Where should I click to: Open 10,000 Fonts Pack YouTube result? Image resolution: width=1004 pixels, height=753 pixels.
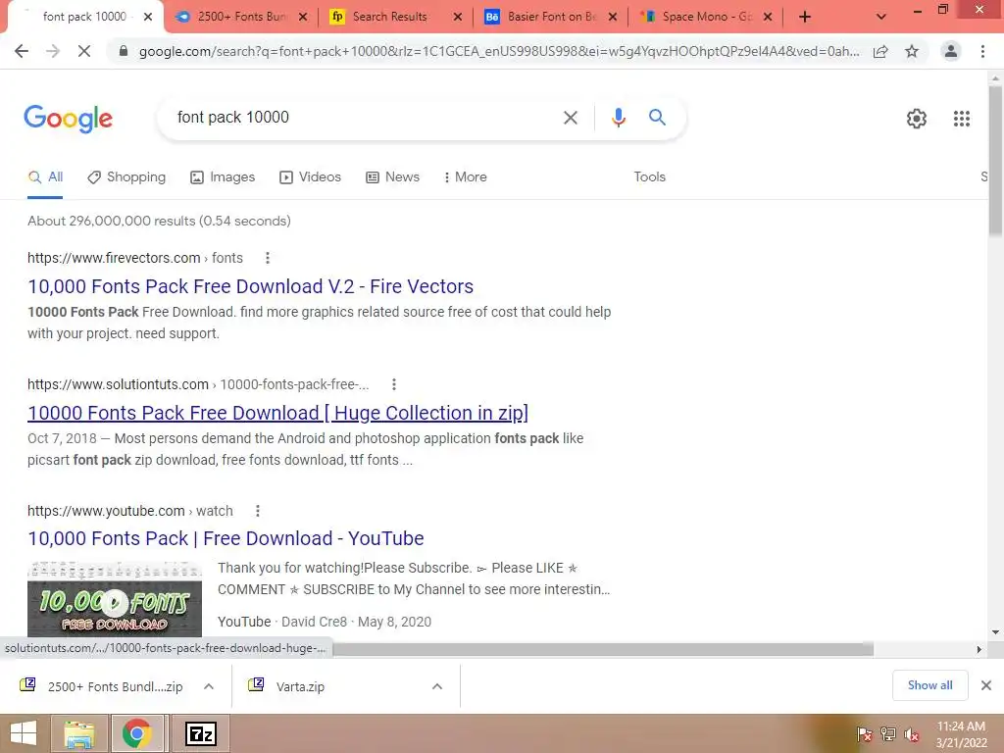pos(226,538)
